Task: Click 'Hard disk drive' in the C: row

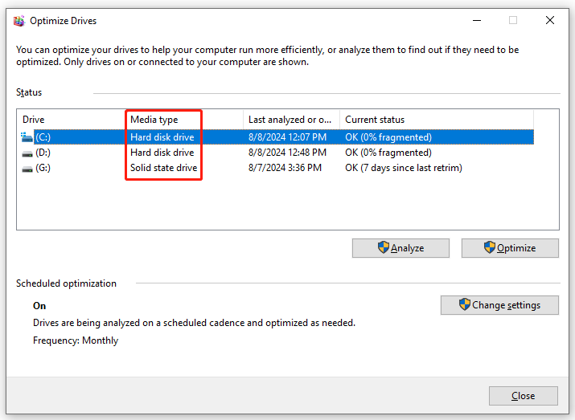Action: point(162,137)
